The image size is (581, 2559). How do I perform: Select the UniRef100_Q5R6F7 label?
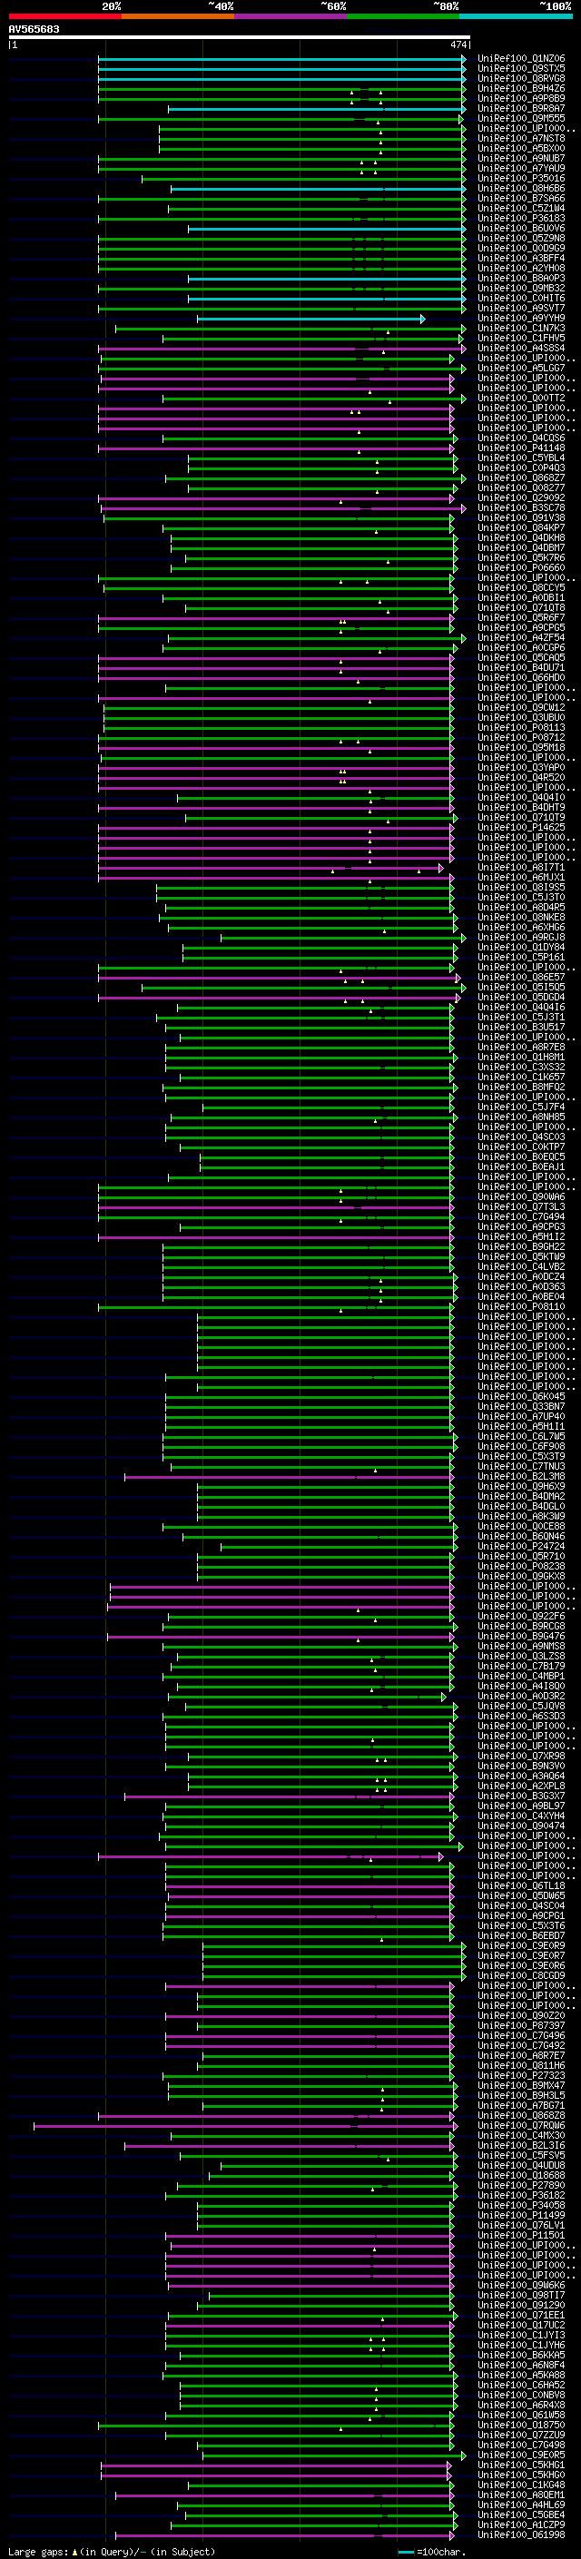pos(520,618)
